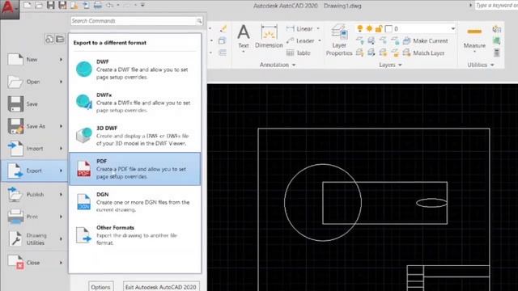Click the Type a keyword search box
Screen dimensions: 518x291
pos(496,6)
